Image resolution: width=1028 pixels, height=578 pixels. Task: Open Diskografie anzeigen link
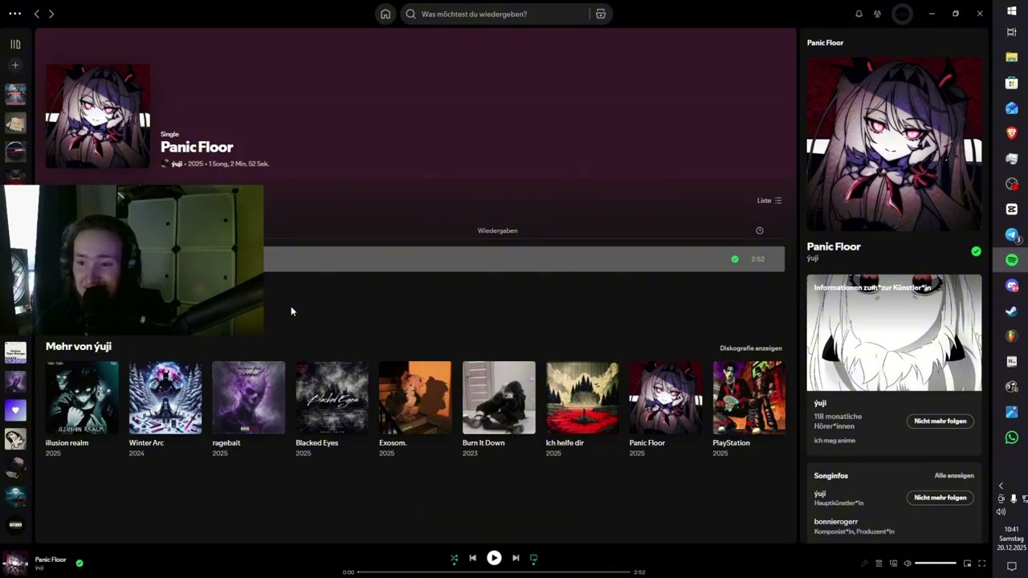(x=751, y=348)
